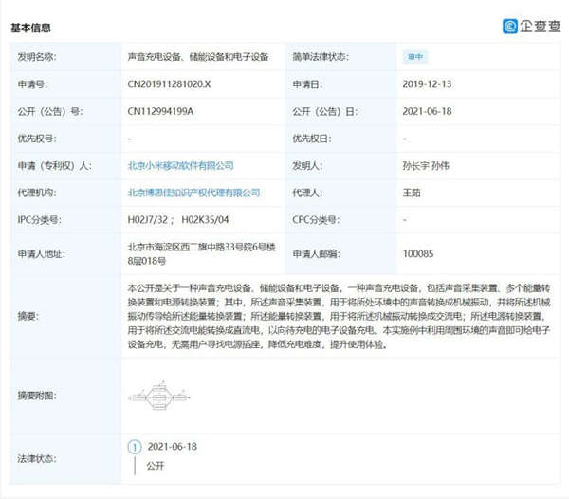The image size is (569, 499).
Task: Select the 申请号 label
Action: pyautogui.click(x=32, y=84)
